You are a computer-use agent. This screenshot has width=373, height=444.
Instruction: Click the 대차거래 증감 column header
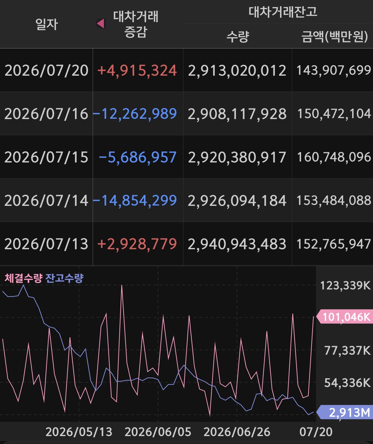[x=136, y=24]
